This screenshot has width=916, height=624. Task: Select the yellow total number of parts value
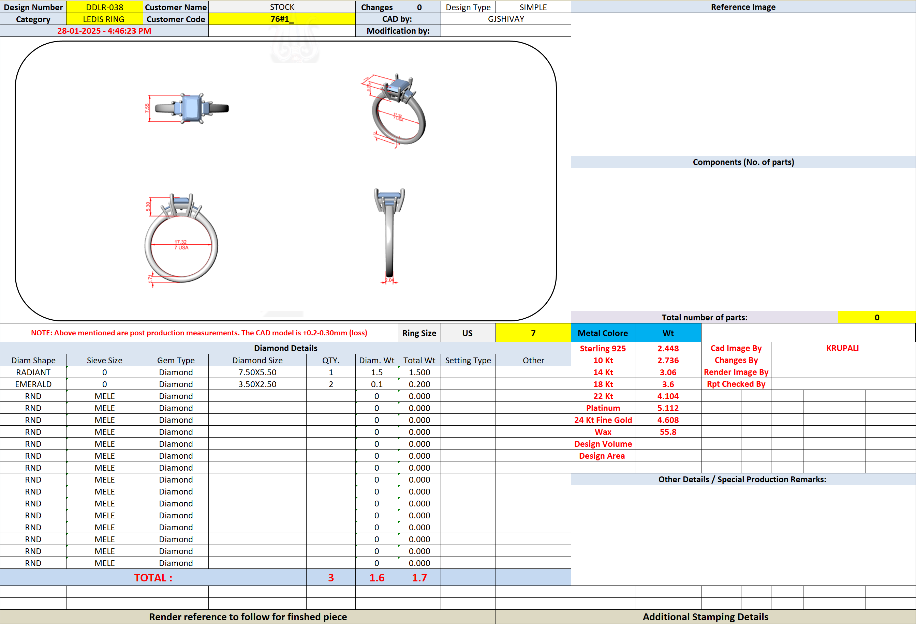tap(876, 317)
